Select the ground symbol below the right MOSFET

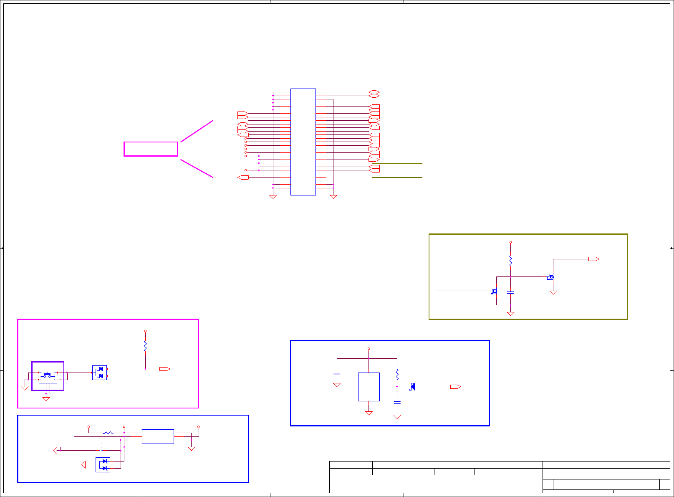tap(553, 293)
